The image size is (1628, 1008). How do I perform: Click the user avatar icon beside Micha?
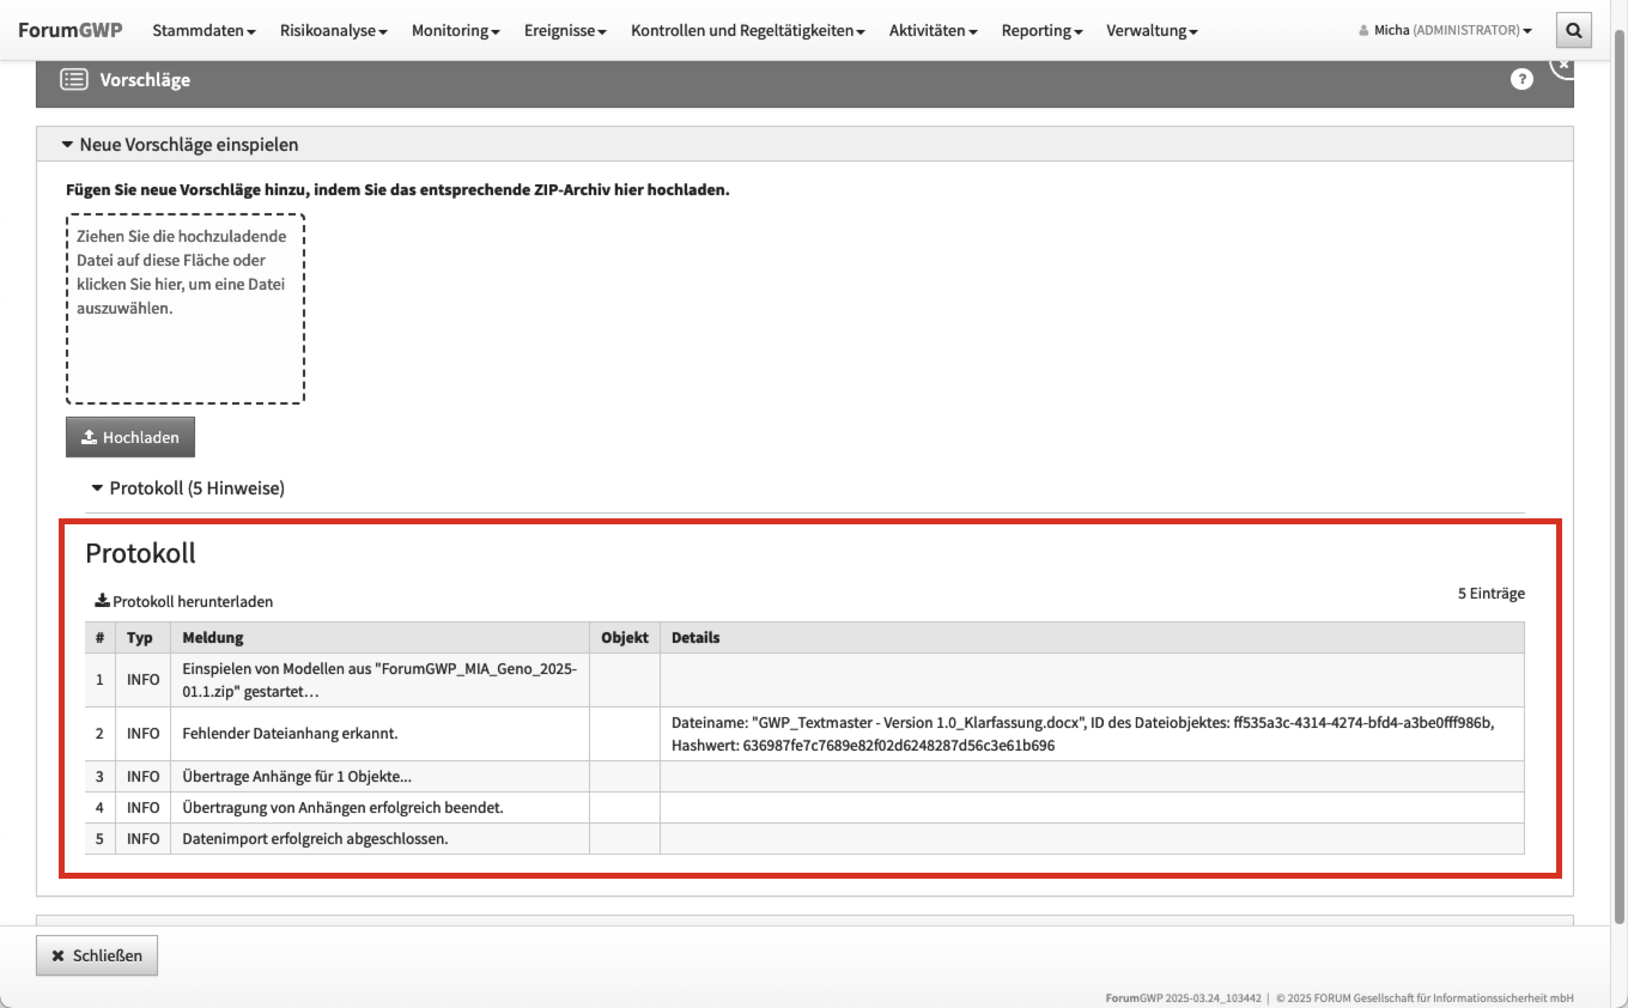click(x=1363, y=31)
